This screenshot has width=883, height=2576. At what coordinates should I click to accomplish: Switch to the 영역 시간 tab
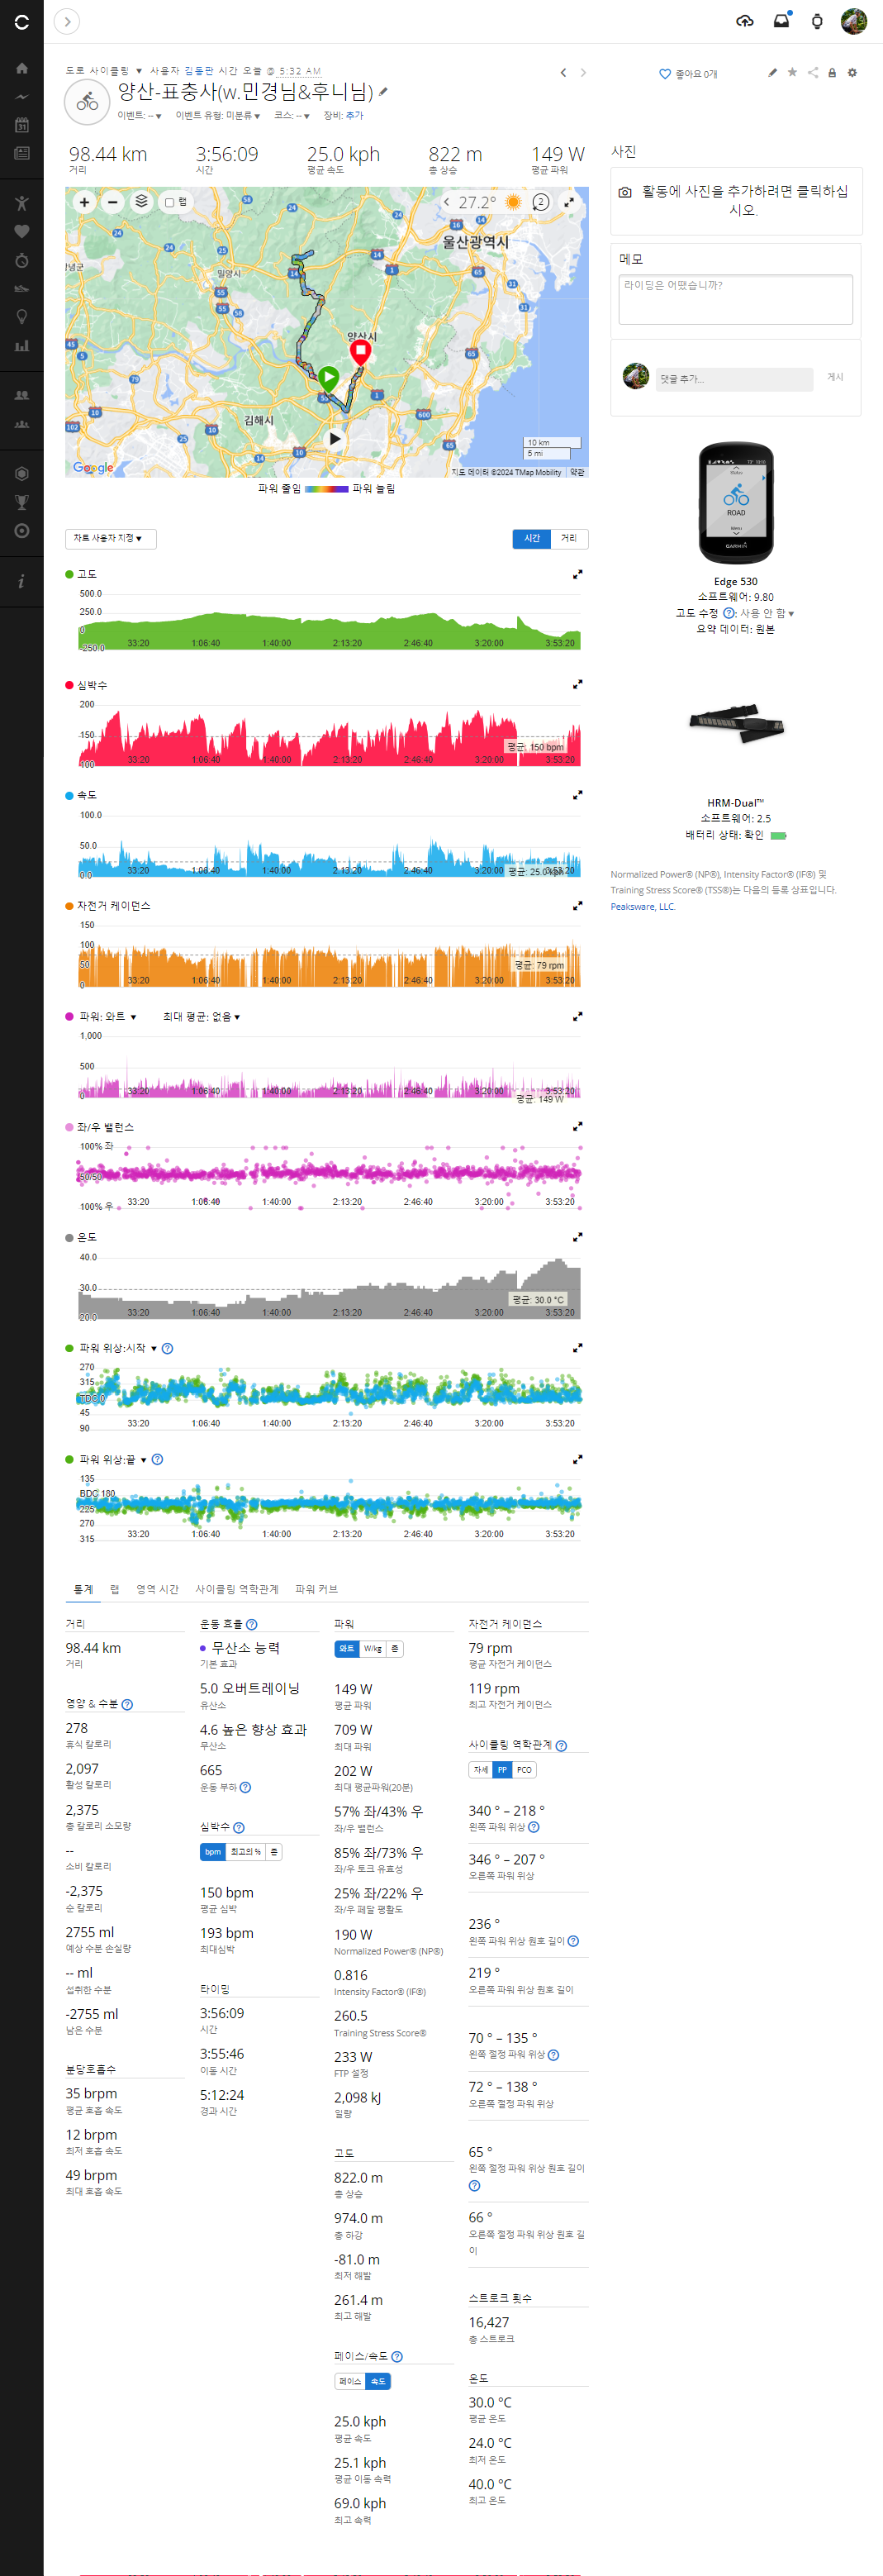coord(157,1590)
